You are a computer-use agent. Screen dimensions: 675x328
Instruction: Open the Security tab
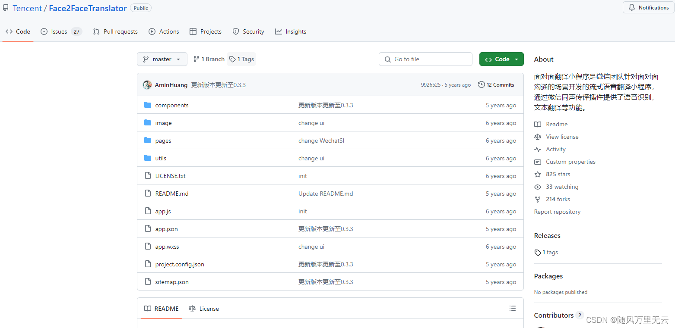pyautogui.click(x=248, y=31)
